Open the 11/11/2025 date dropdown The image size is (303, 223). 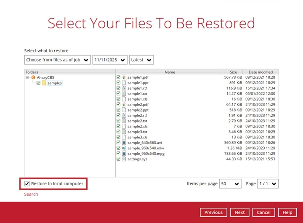coord(110,60)
